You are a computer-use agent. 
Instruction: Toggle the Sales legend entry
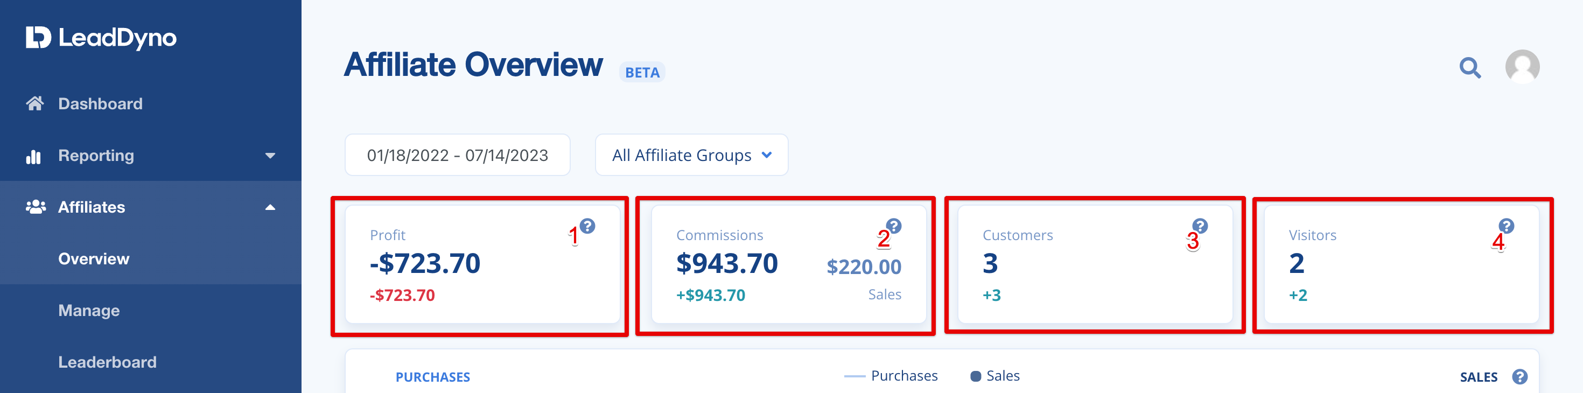[995, 376]
